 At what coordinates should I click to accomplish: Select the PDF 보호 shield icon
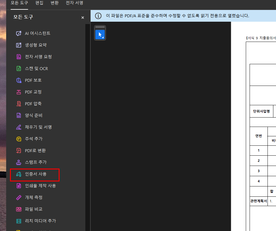tap(19, 80)
